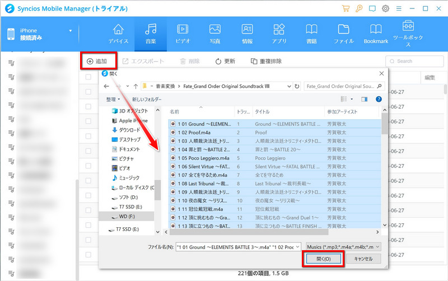Open the file type filter Musics dropdown

click(x=343, y=247)
